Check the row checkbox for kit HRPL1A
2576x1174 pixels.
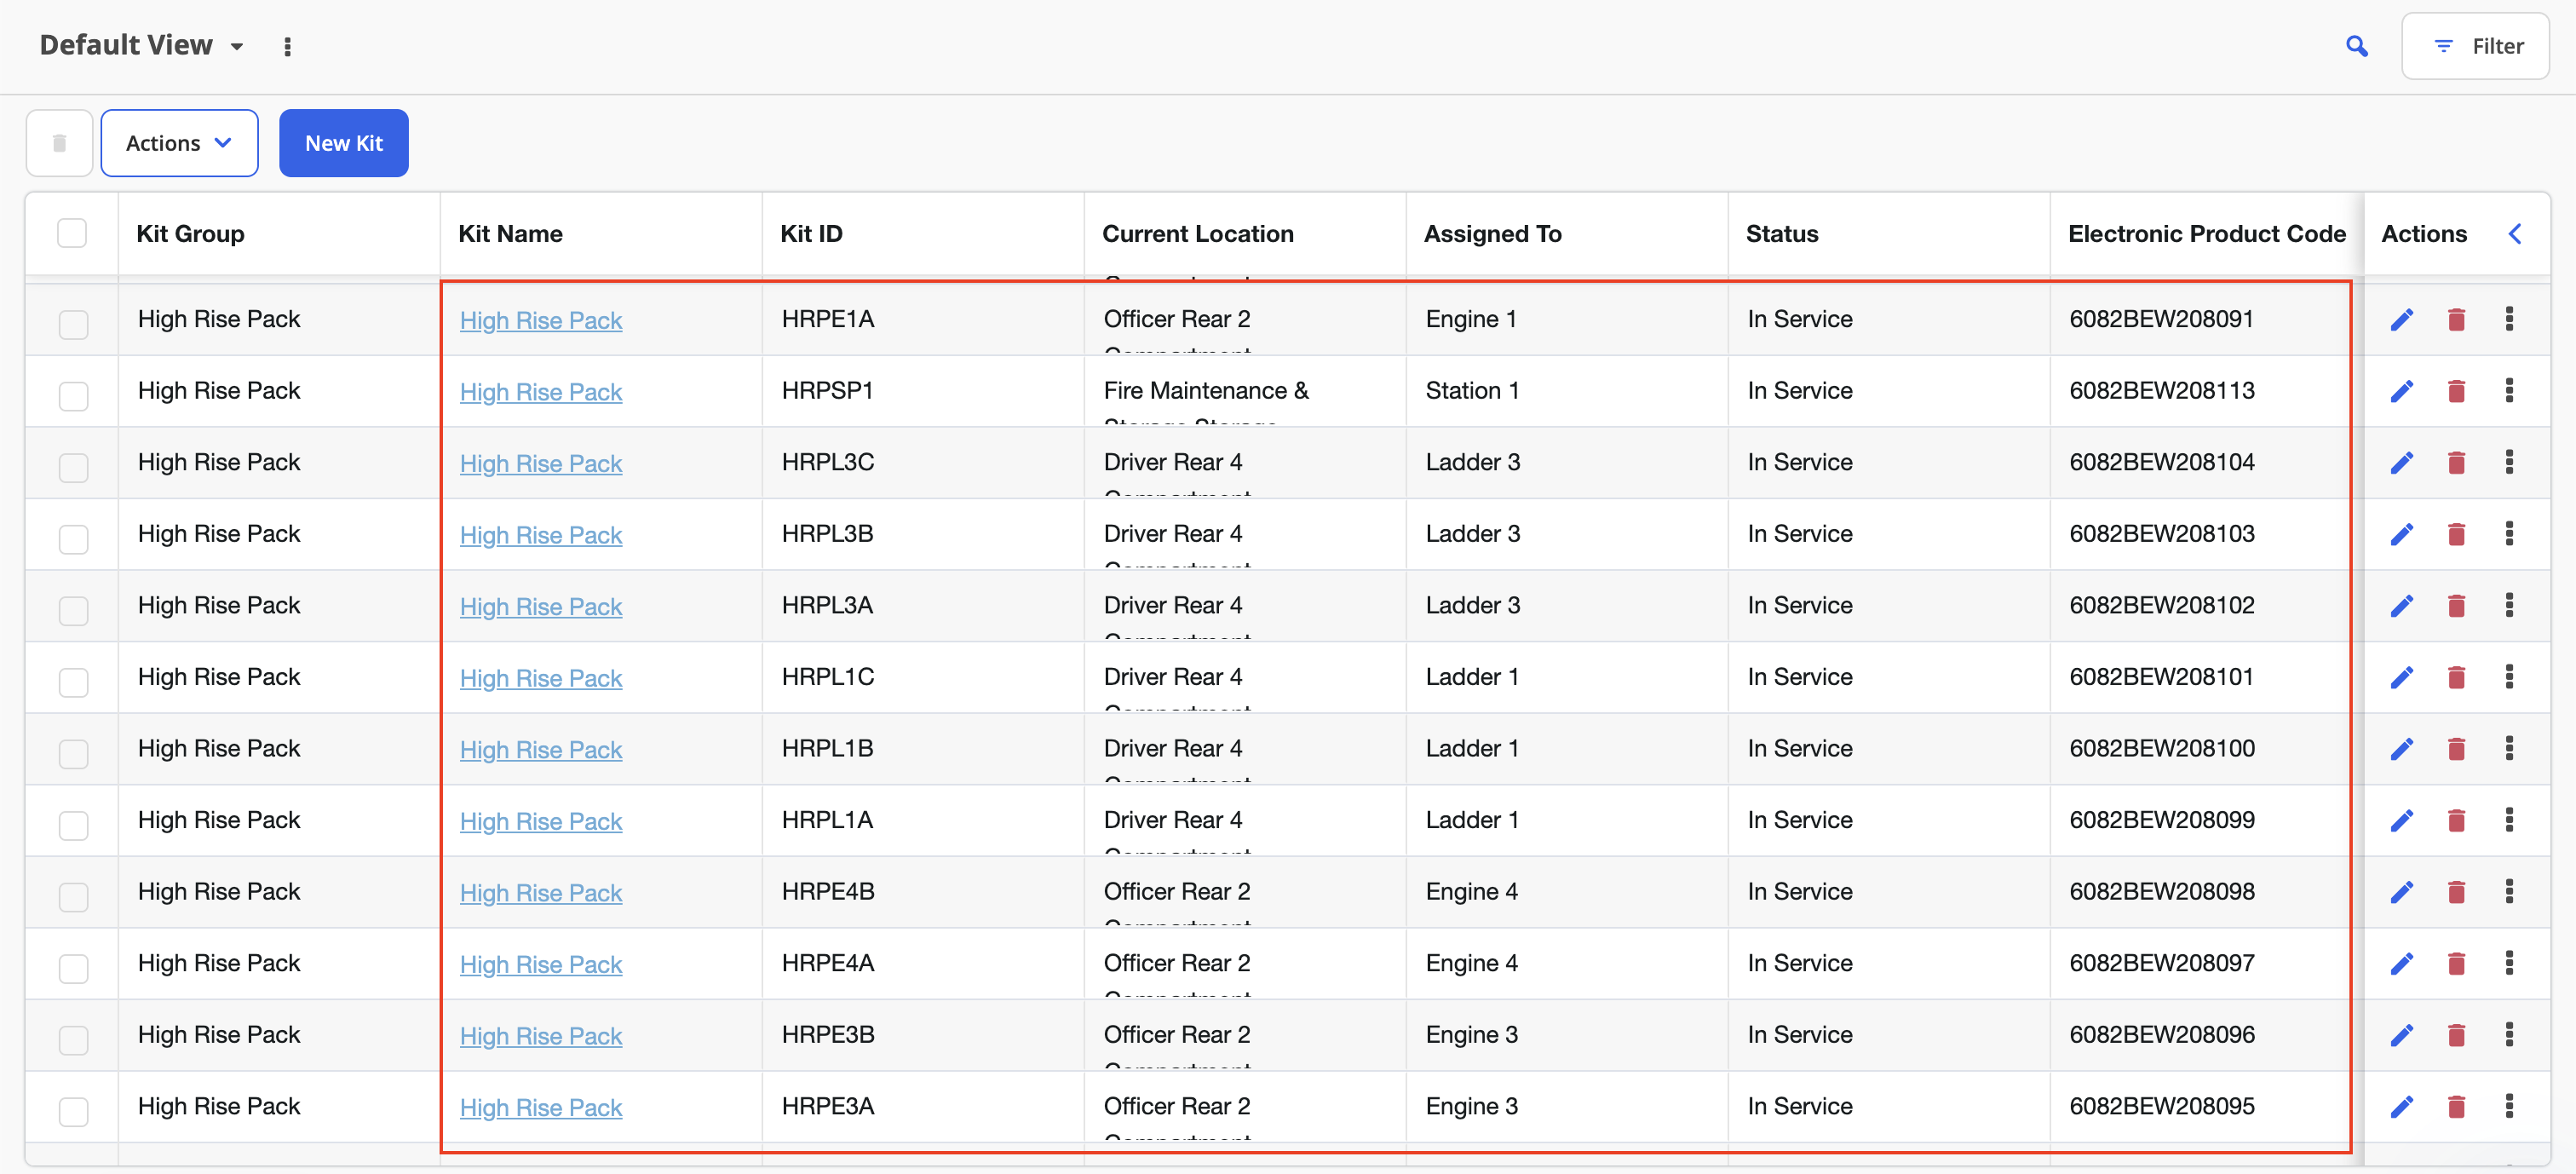[x=73, y=825]
